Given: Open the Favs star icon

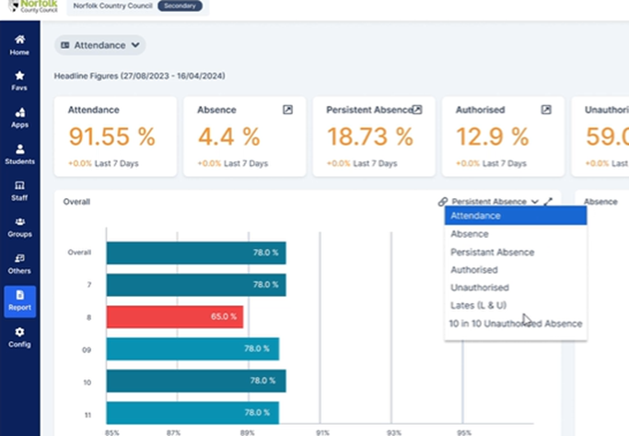Looking at the screenshot, I should pyautogui.click(x=19, y=81).
